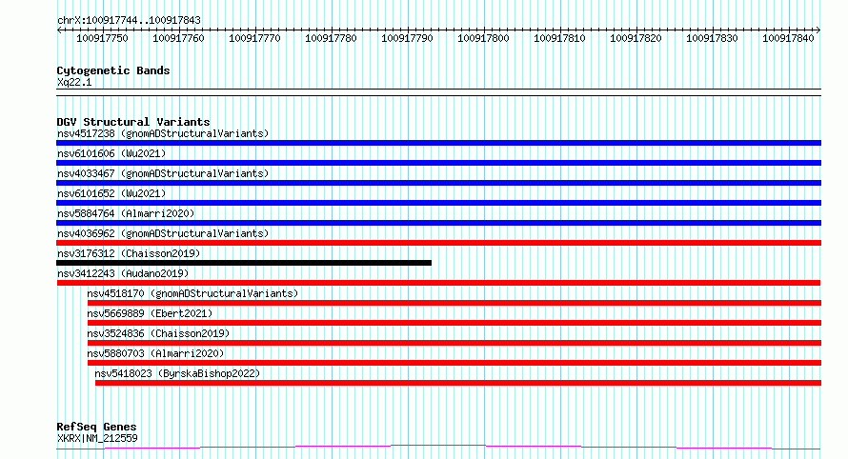Open the XKRX|NM_212559 gene label

tap(97, 438)
